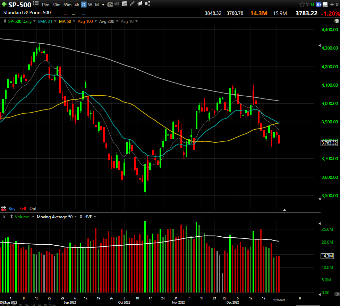Set chart range to 5Y
This screenshot has width=340, height=306.
2,305
